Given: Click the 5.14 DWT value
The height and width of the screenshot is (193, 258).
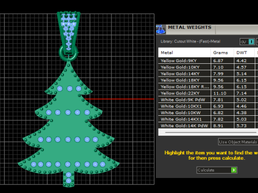Looking at the screenshot, I should click(x=241, y=73).
